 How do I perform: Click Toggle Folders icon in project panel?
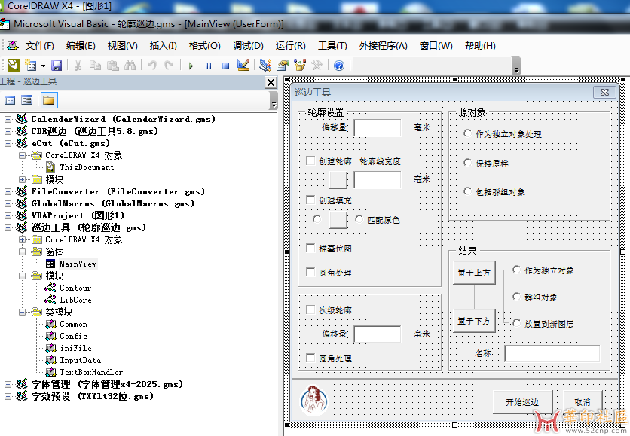49,100
